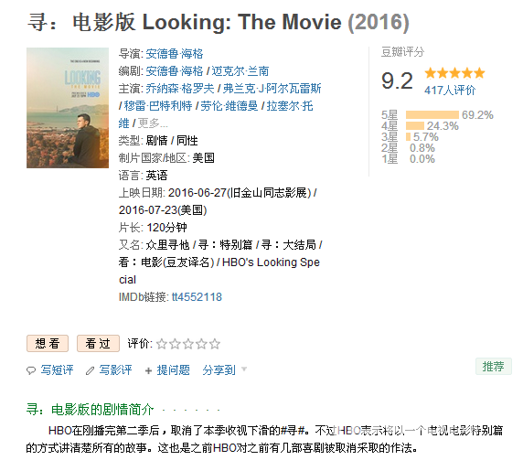Mark the movie as 看过
This screenshot has width=523, height=471.
[98, 344]
